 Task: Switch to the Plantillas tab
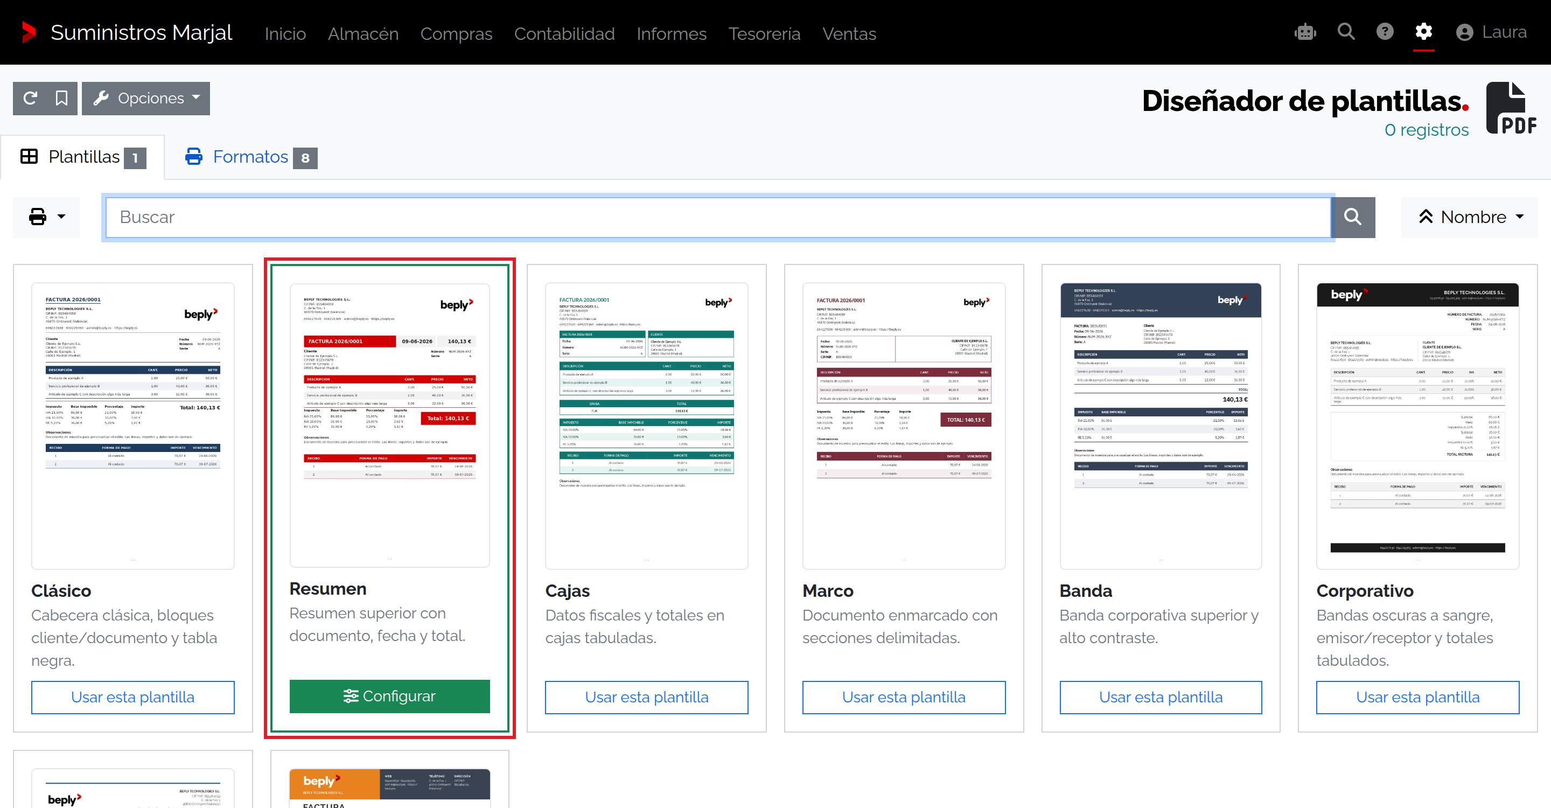coord(82,157)
